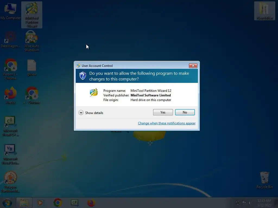Open Chrome from the taskbar
278x208 pixels.
coord(58,203)
